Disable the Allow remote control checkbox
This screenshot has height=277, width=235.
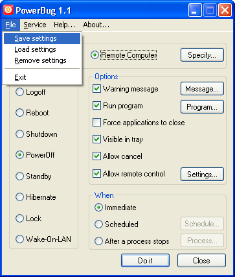pos(96,174)
